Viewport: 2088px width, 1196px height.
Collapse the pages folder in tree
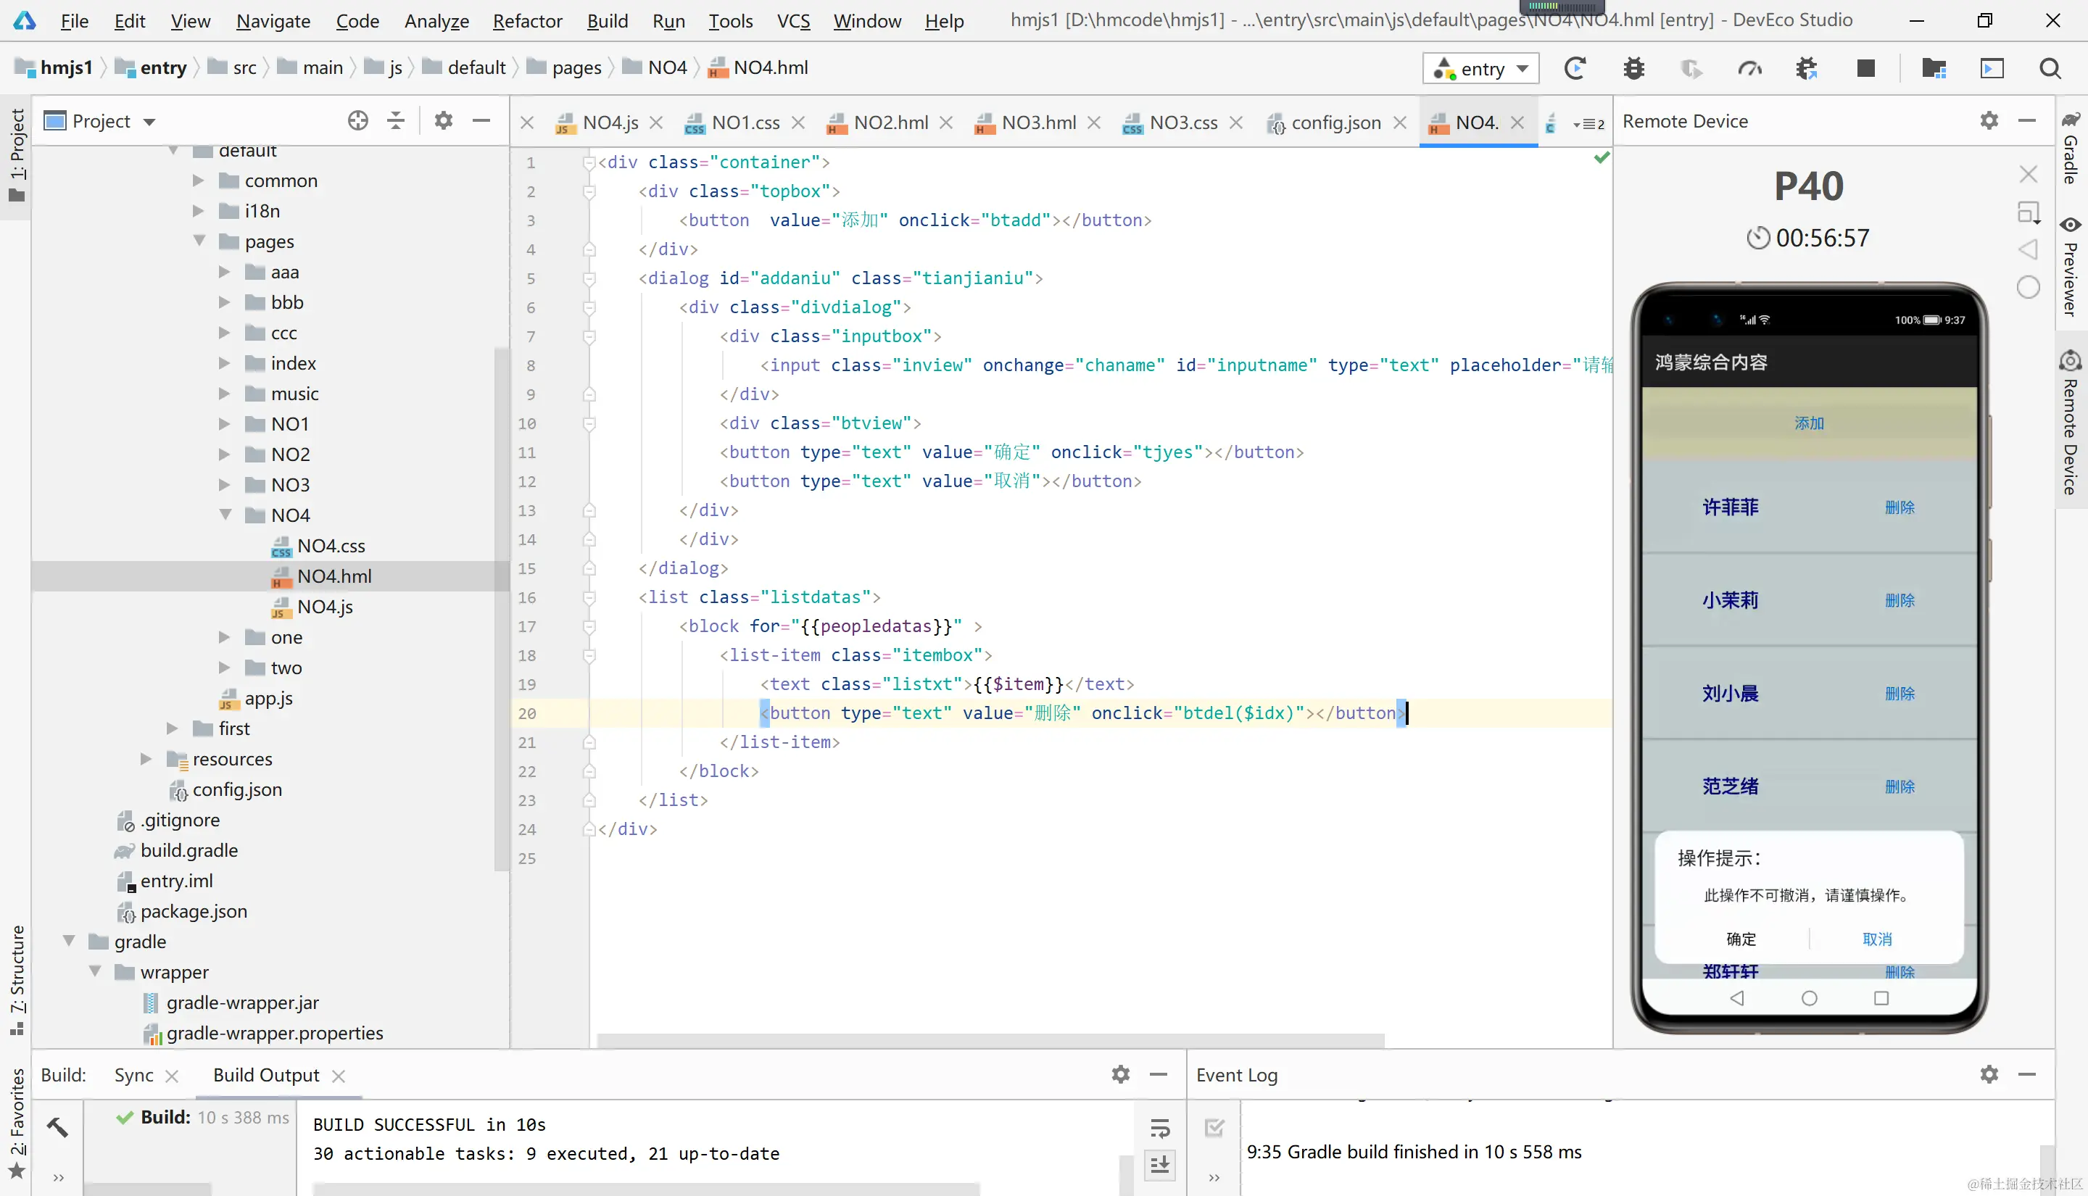(x=199, y=241)
